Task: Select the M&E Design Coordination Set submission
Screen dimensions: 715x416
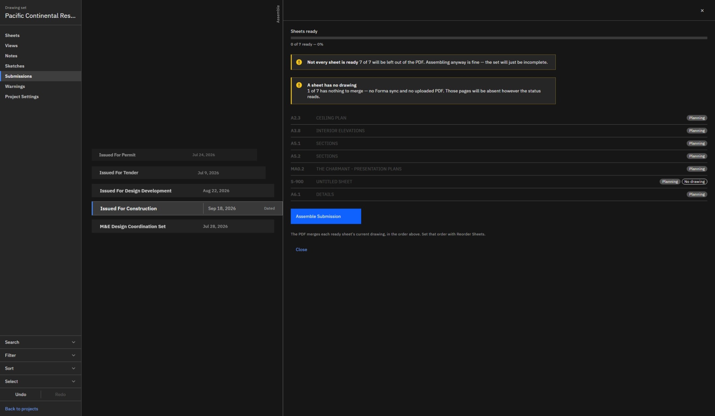Action: coord(183,227)
